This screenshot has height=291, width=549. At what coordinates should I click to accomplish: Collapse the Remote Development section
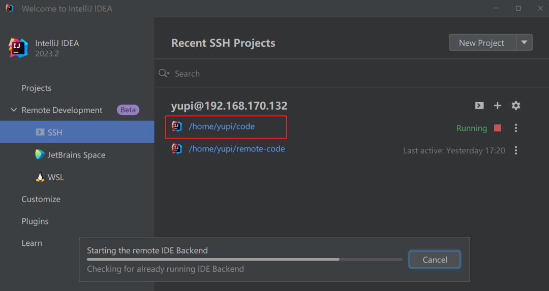tap(14, 110)
